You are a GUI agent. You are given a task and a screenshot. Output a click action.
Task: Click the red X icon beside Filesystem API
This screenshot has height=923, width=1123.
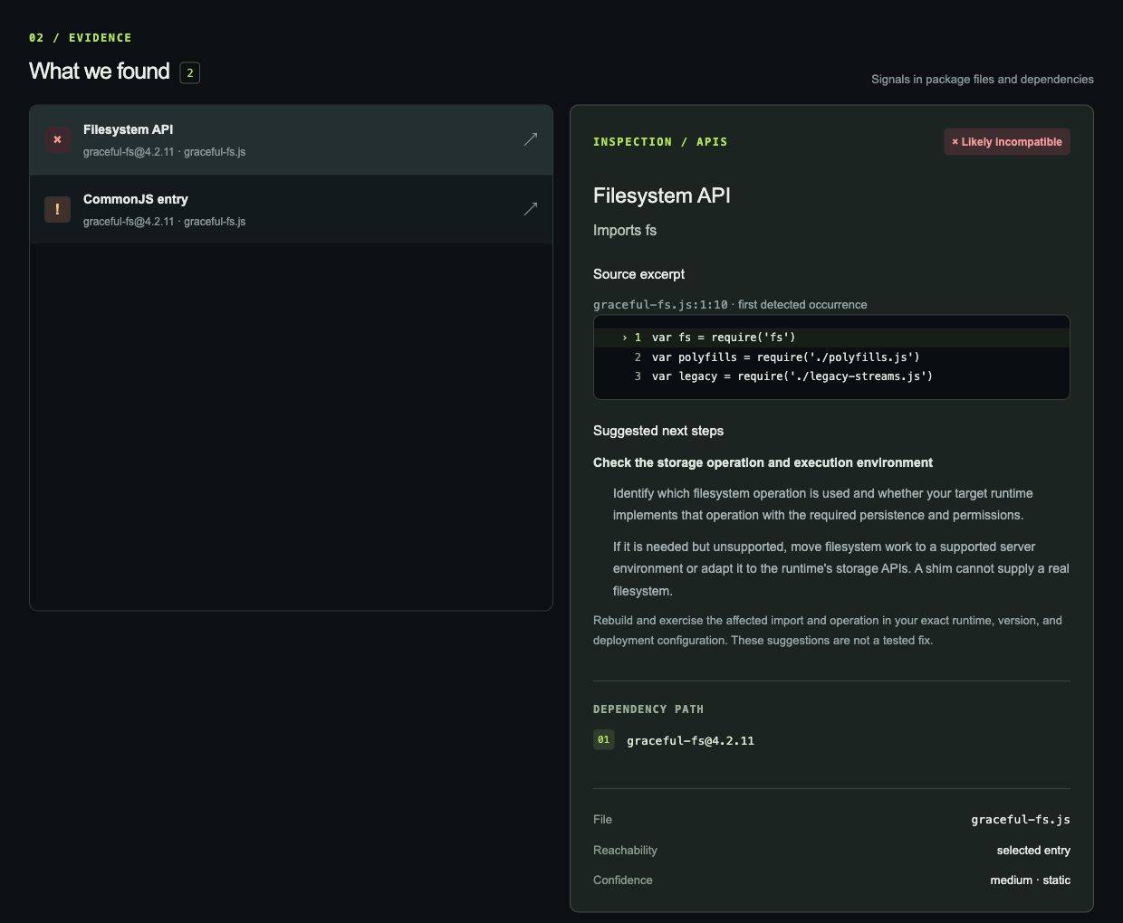point(57,139)
